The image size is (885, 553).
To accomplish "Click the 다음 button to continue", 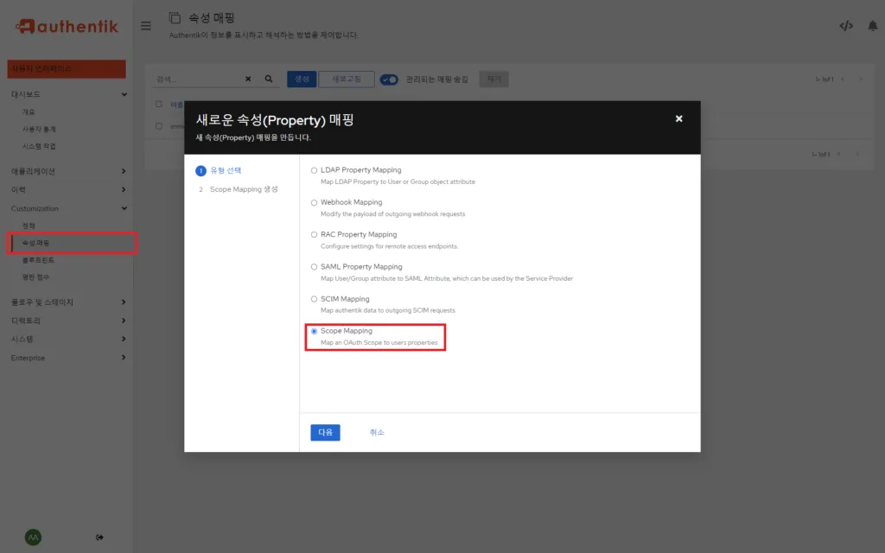I will click(325, 432).
